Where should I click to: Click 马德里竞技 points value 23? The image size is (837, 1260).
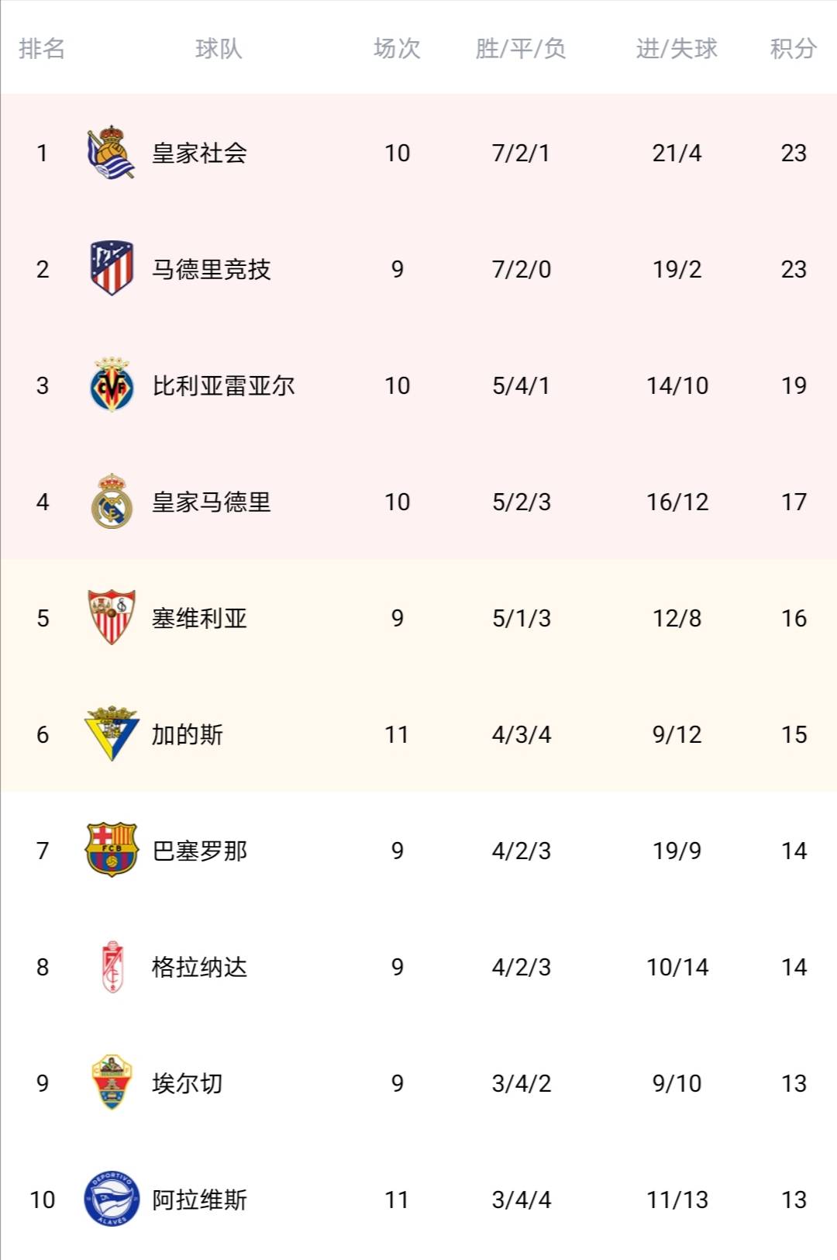click(x=794, y=269)
